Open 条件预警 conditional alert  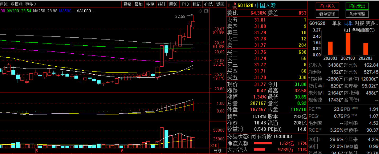pyautogui.click(x=357, y=14)
